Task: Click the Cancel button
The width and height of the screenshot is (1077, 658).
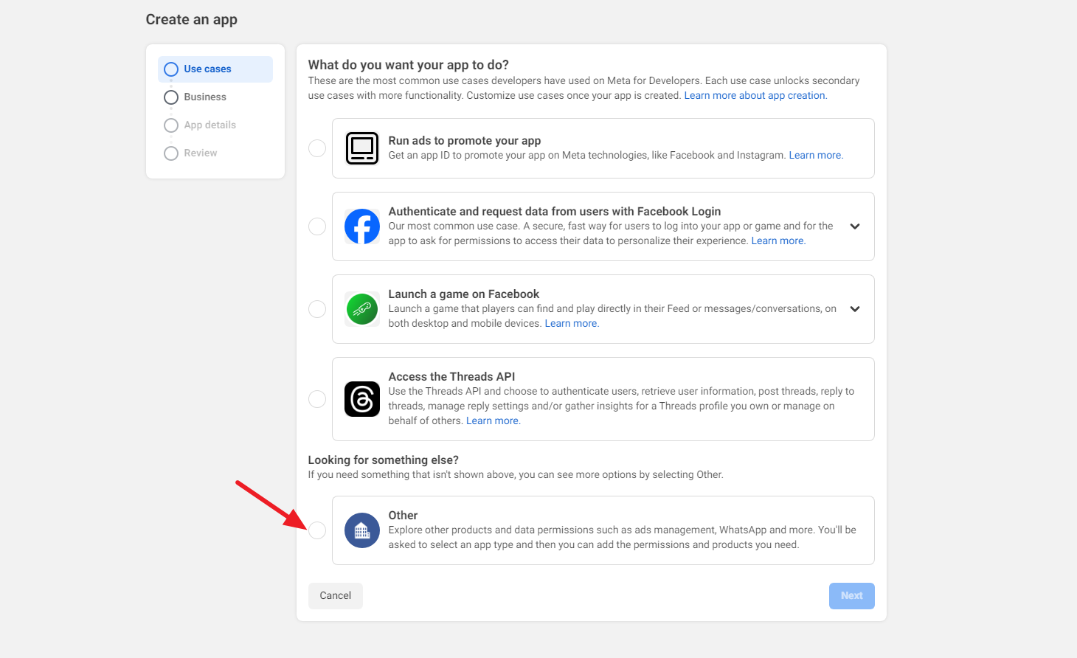Action: (335, 595)
